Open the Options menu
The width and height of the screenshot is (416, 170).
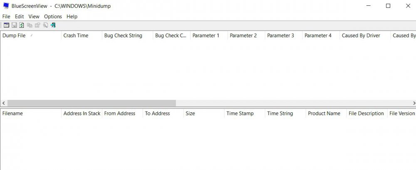click(53, 17)
